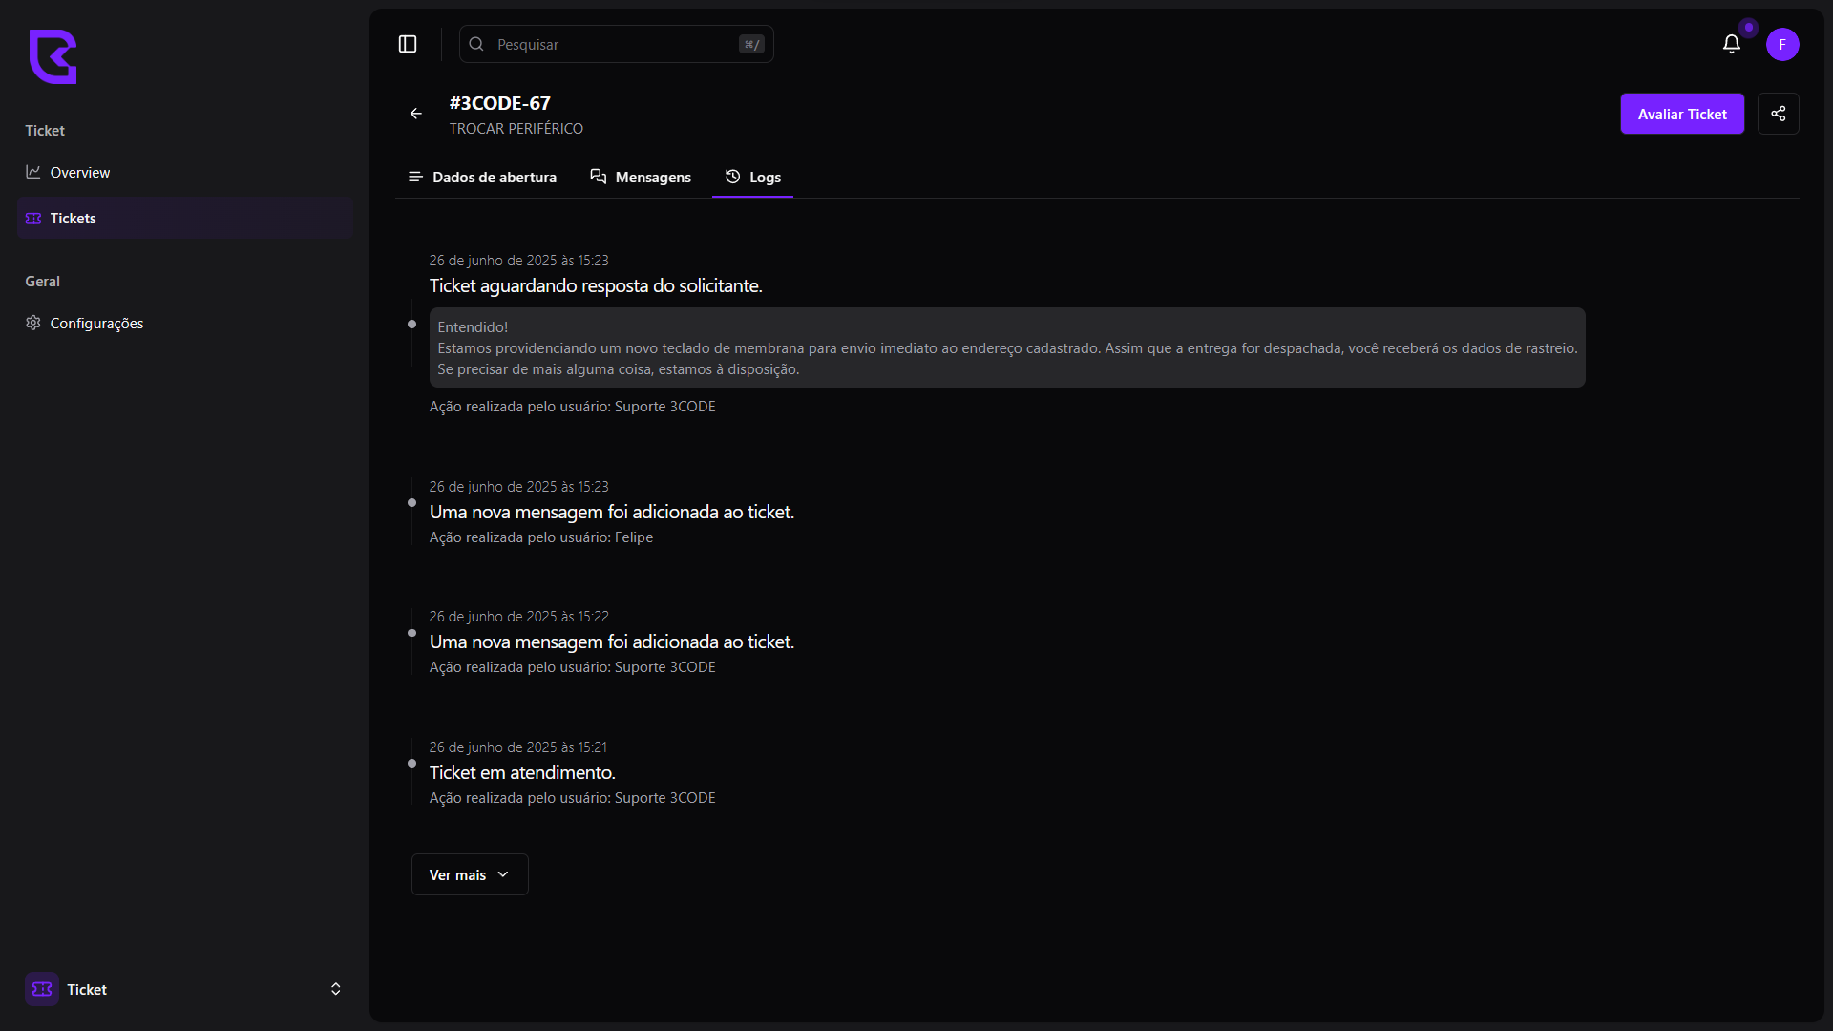Expand Ver mais to load logs
This screenshot has height=1031, width=1833.
(x=469, y=874)
